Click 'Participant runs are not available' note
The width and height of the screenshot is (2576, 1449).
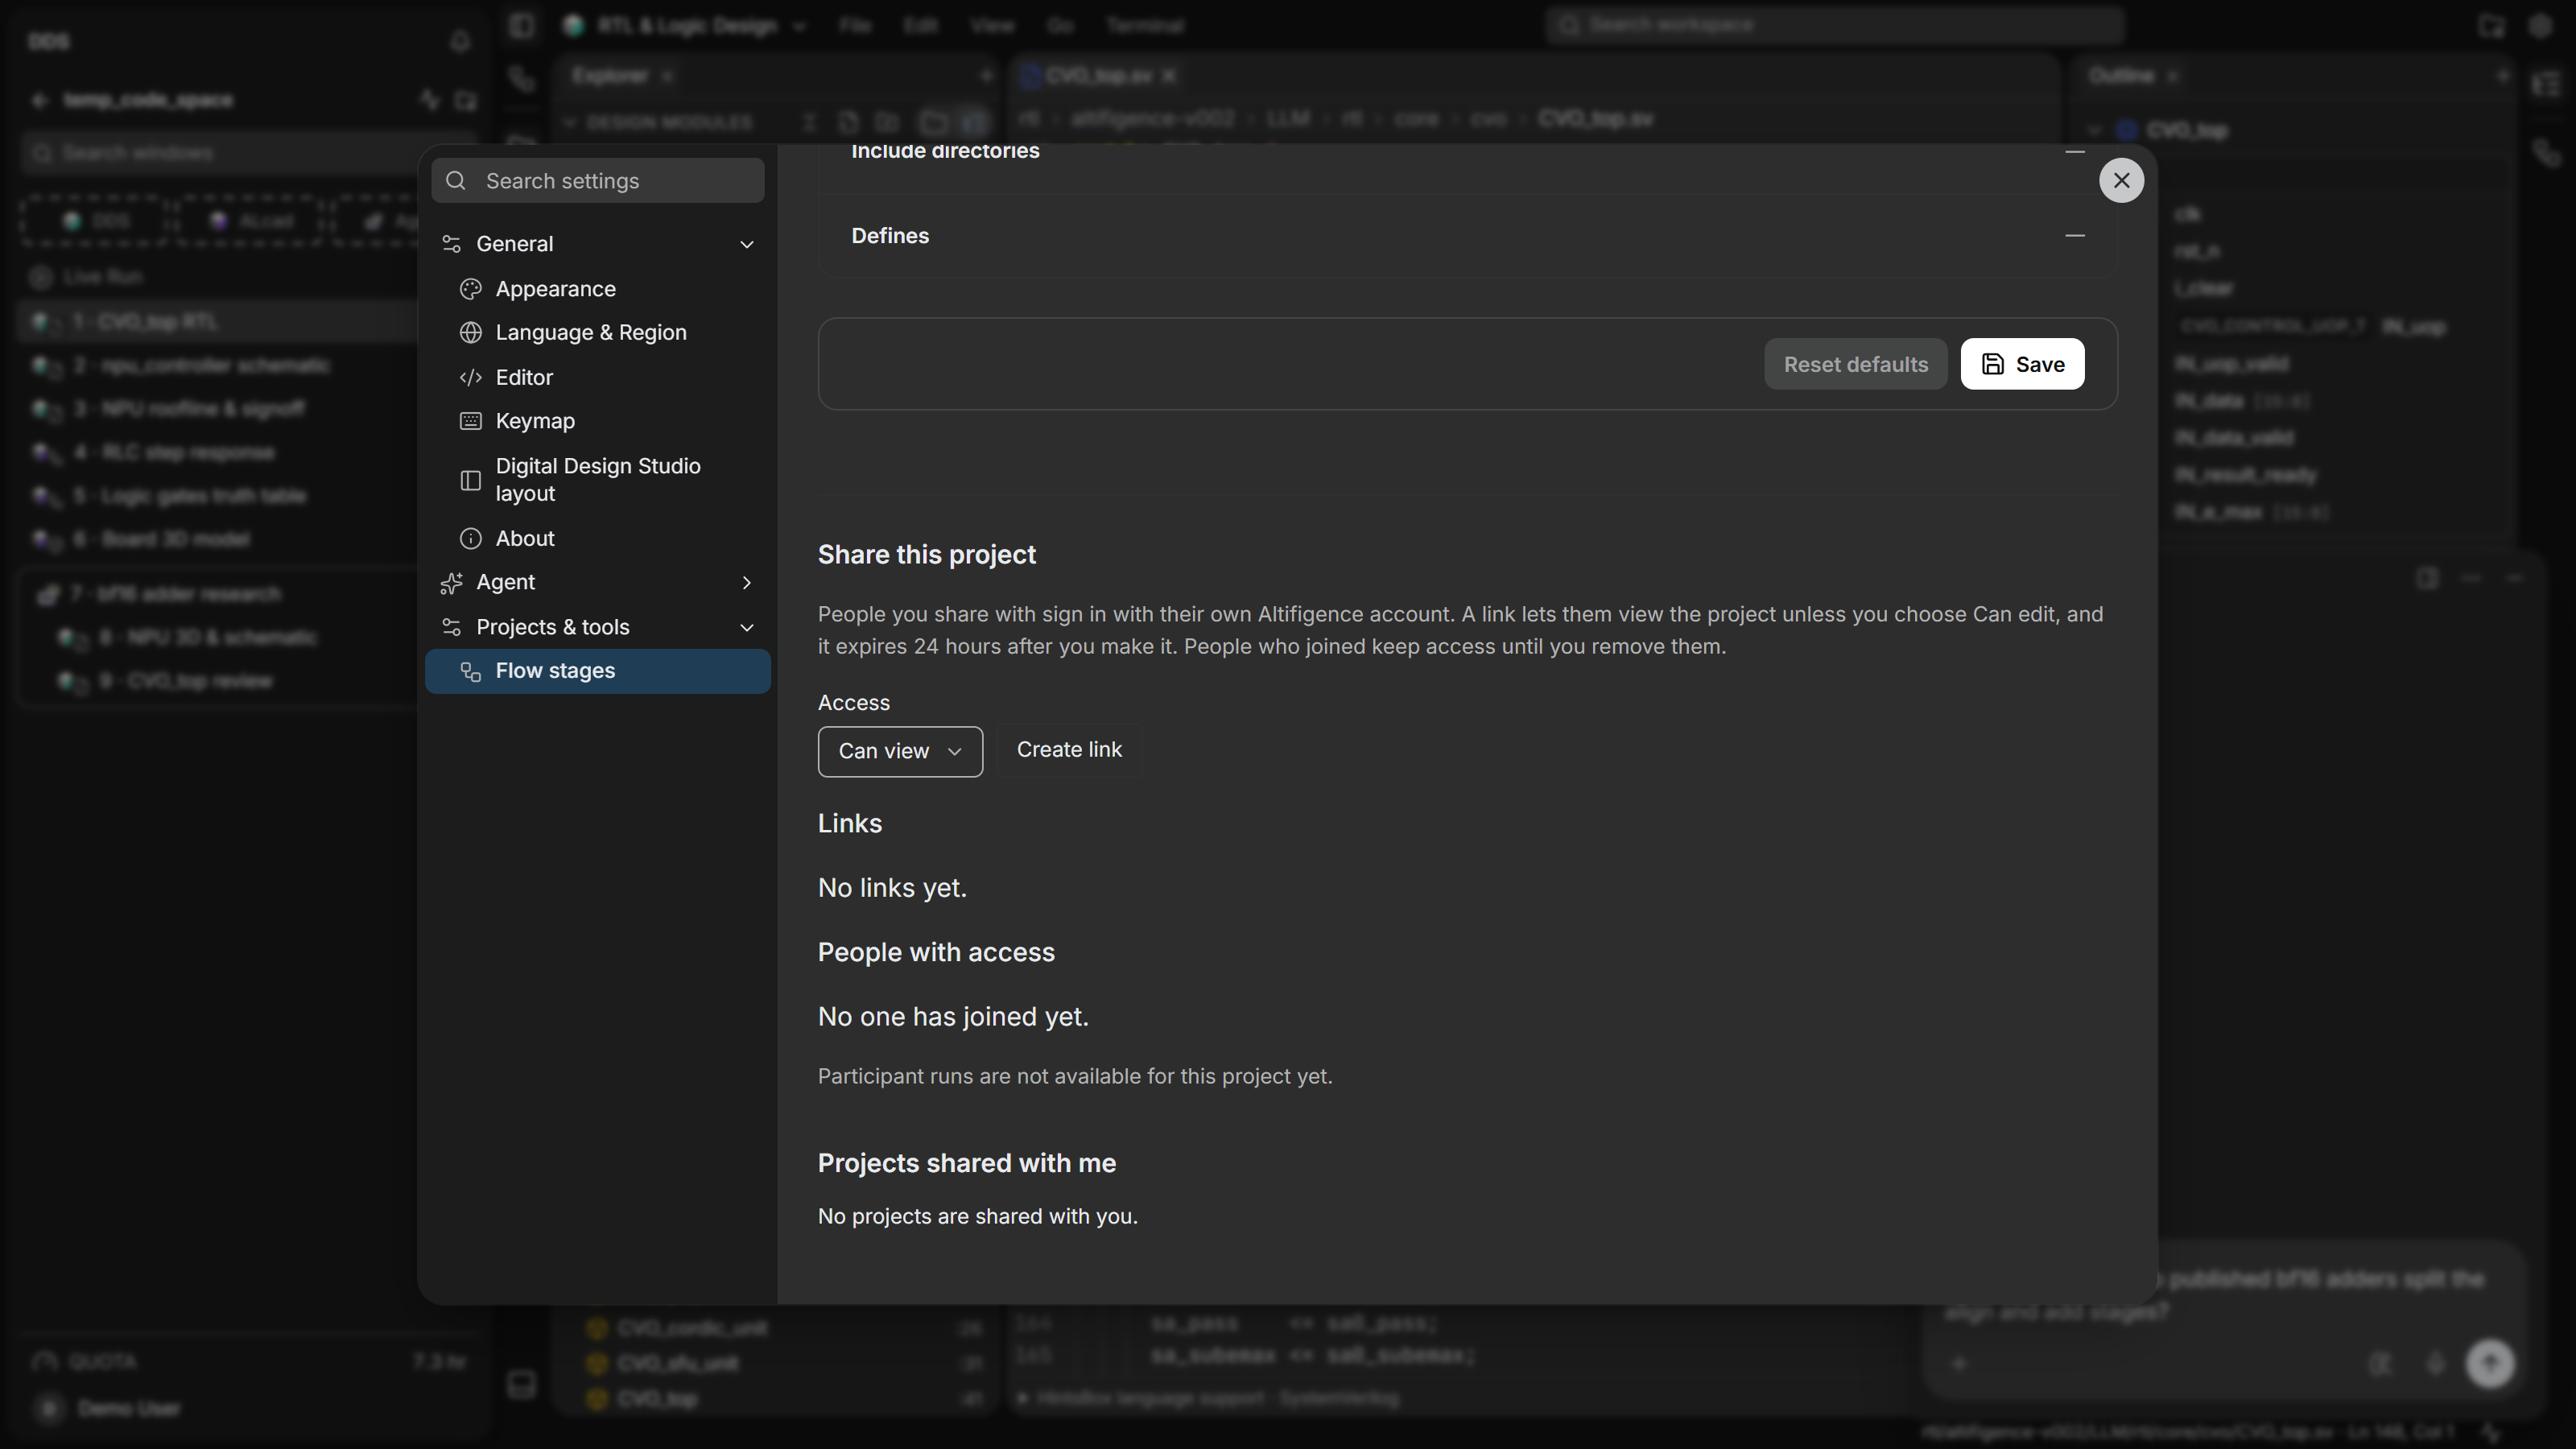(1075, 1077)
